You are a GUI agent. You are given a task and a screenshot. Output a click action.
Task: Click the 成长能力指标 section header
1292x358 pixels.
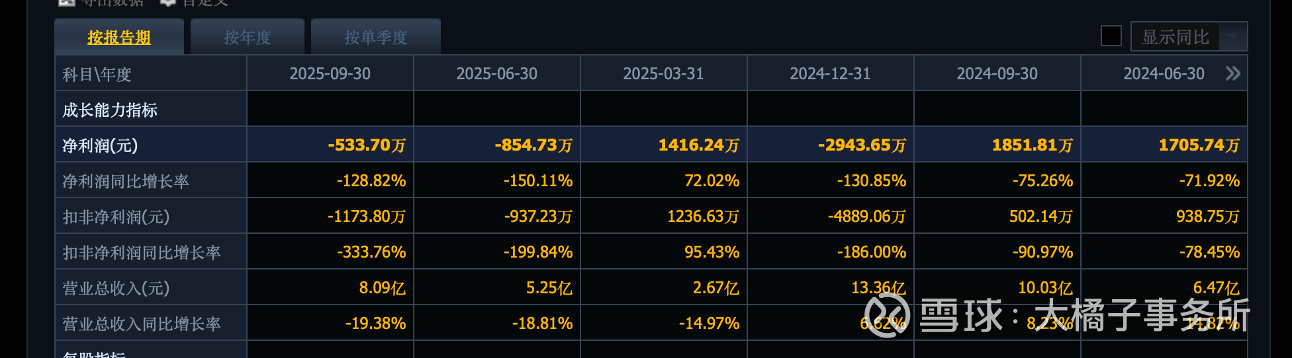[x=110, y=110]
